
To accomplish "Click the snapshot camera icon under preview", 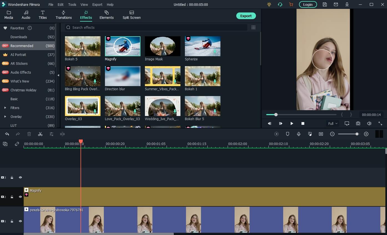I will tap(358, 123).
